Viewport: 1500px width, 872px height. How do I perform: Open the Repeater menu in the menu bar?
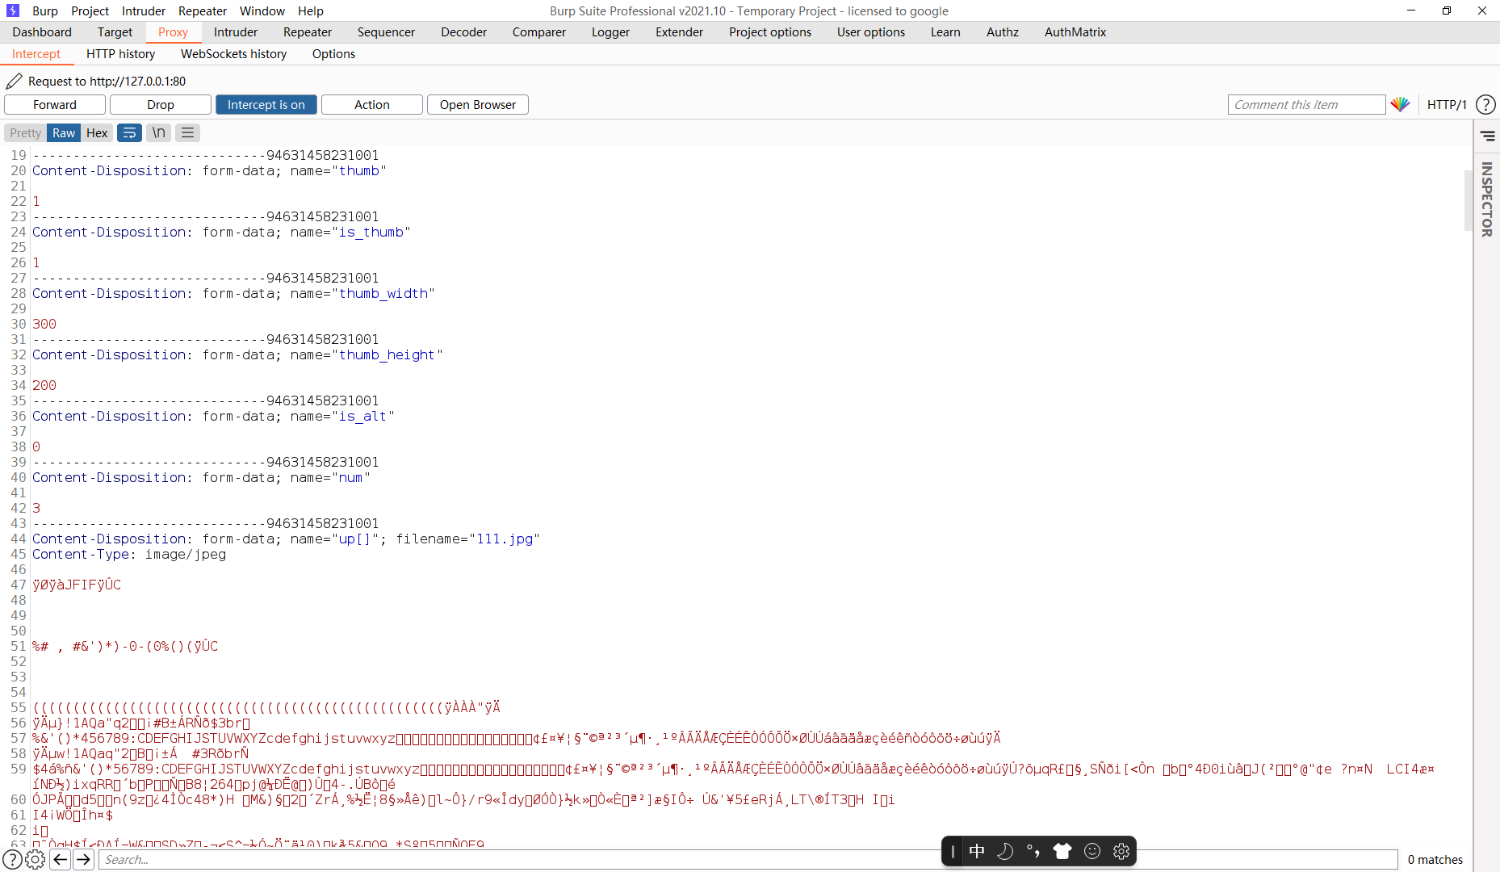pos(202,10)
